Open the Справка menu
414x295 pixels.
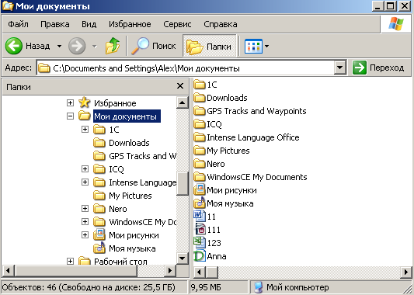(220, 24)
